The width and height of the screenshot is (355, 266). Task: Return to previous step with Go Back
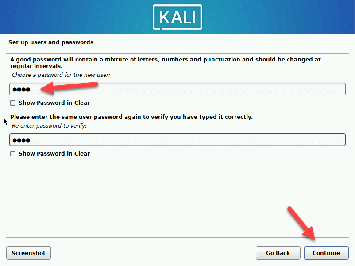coord(278,253)
